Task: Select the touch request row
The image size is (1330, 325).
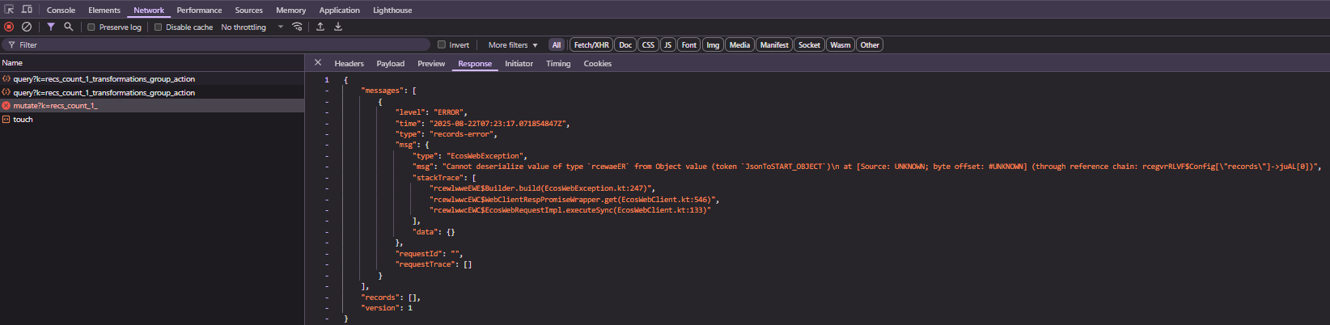Action: click(152, 120)
